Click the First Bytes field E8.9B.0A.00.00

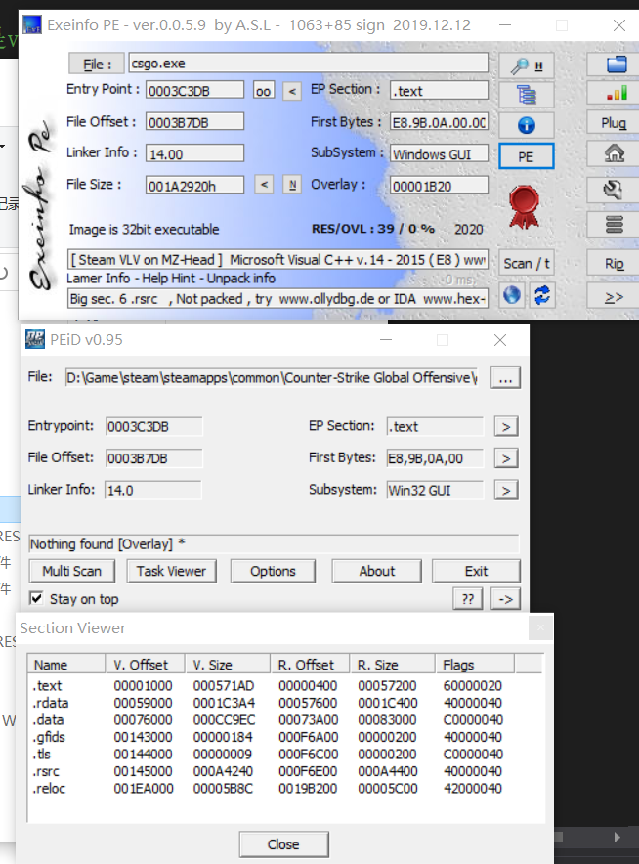tap(439, 122)
